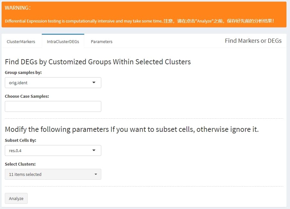Click the 'Find Markers or DEGs' panel title
This screenshot has height=209, width=290.
click(253, 41)
